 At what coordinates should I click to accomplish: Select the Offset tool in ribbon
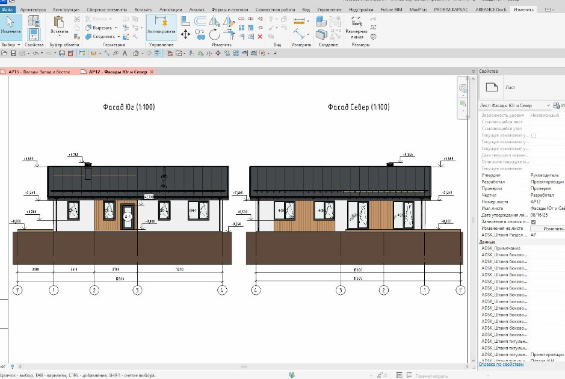(200, 21)
